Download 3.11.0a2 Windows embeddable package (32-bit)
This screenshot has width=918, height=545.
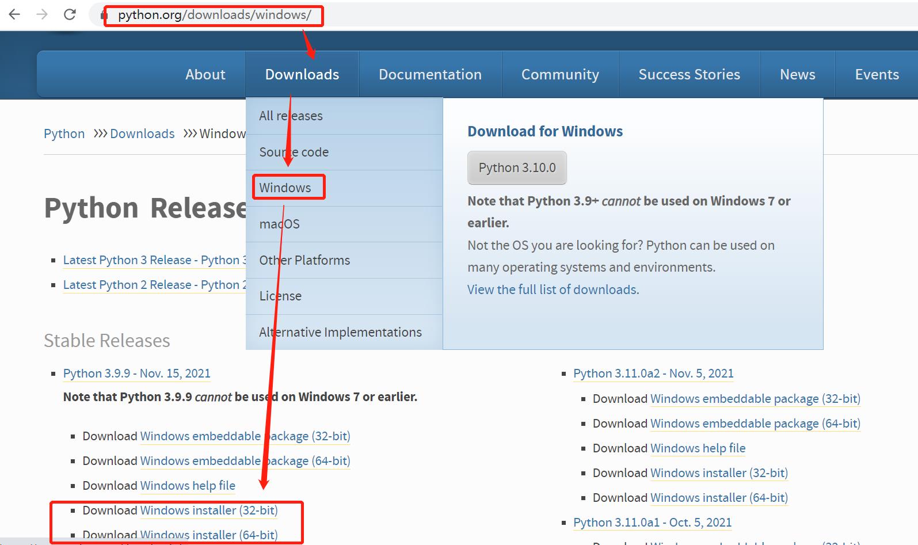pos(755,399)
